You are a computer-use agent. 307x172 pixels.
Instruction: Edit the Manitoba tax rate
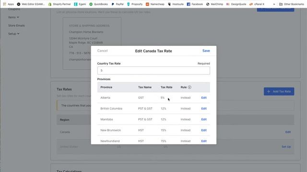pyautogui.click(x=204, y=119)
